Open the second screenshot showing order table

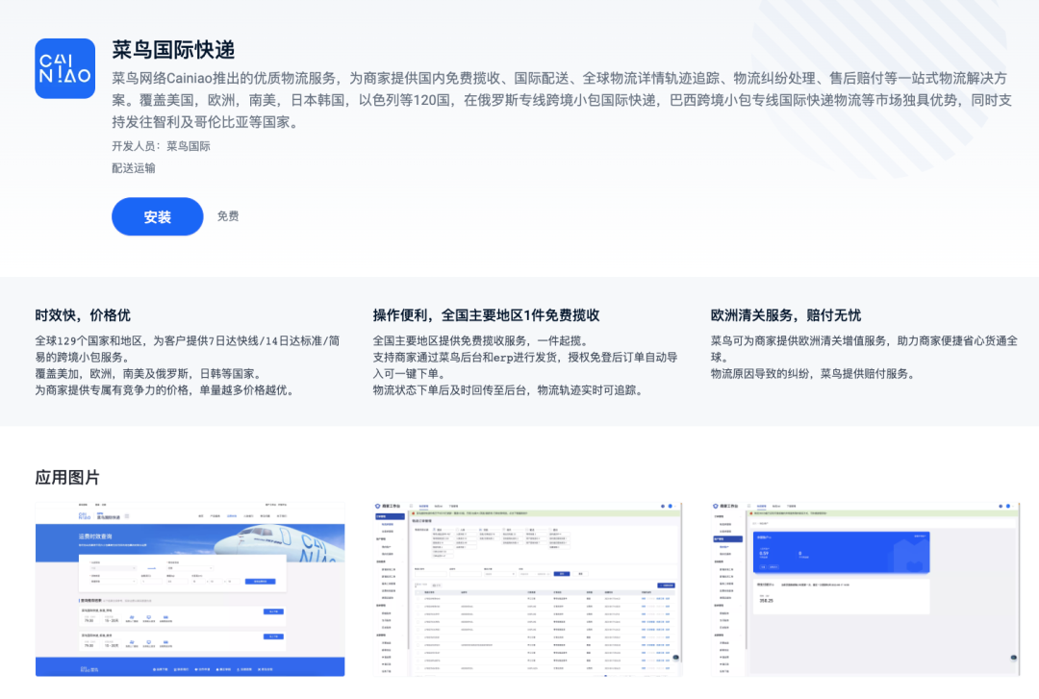coord(527,589)
